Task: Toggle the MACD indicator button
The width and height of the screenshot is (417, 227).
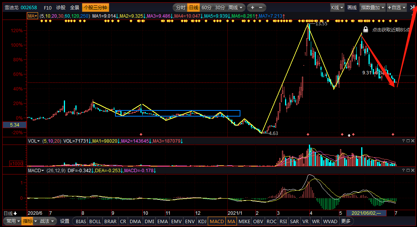Action: coord(217,221)
